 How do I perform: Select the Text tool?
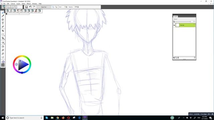(3, 23)
